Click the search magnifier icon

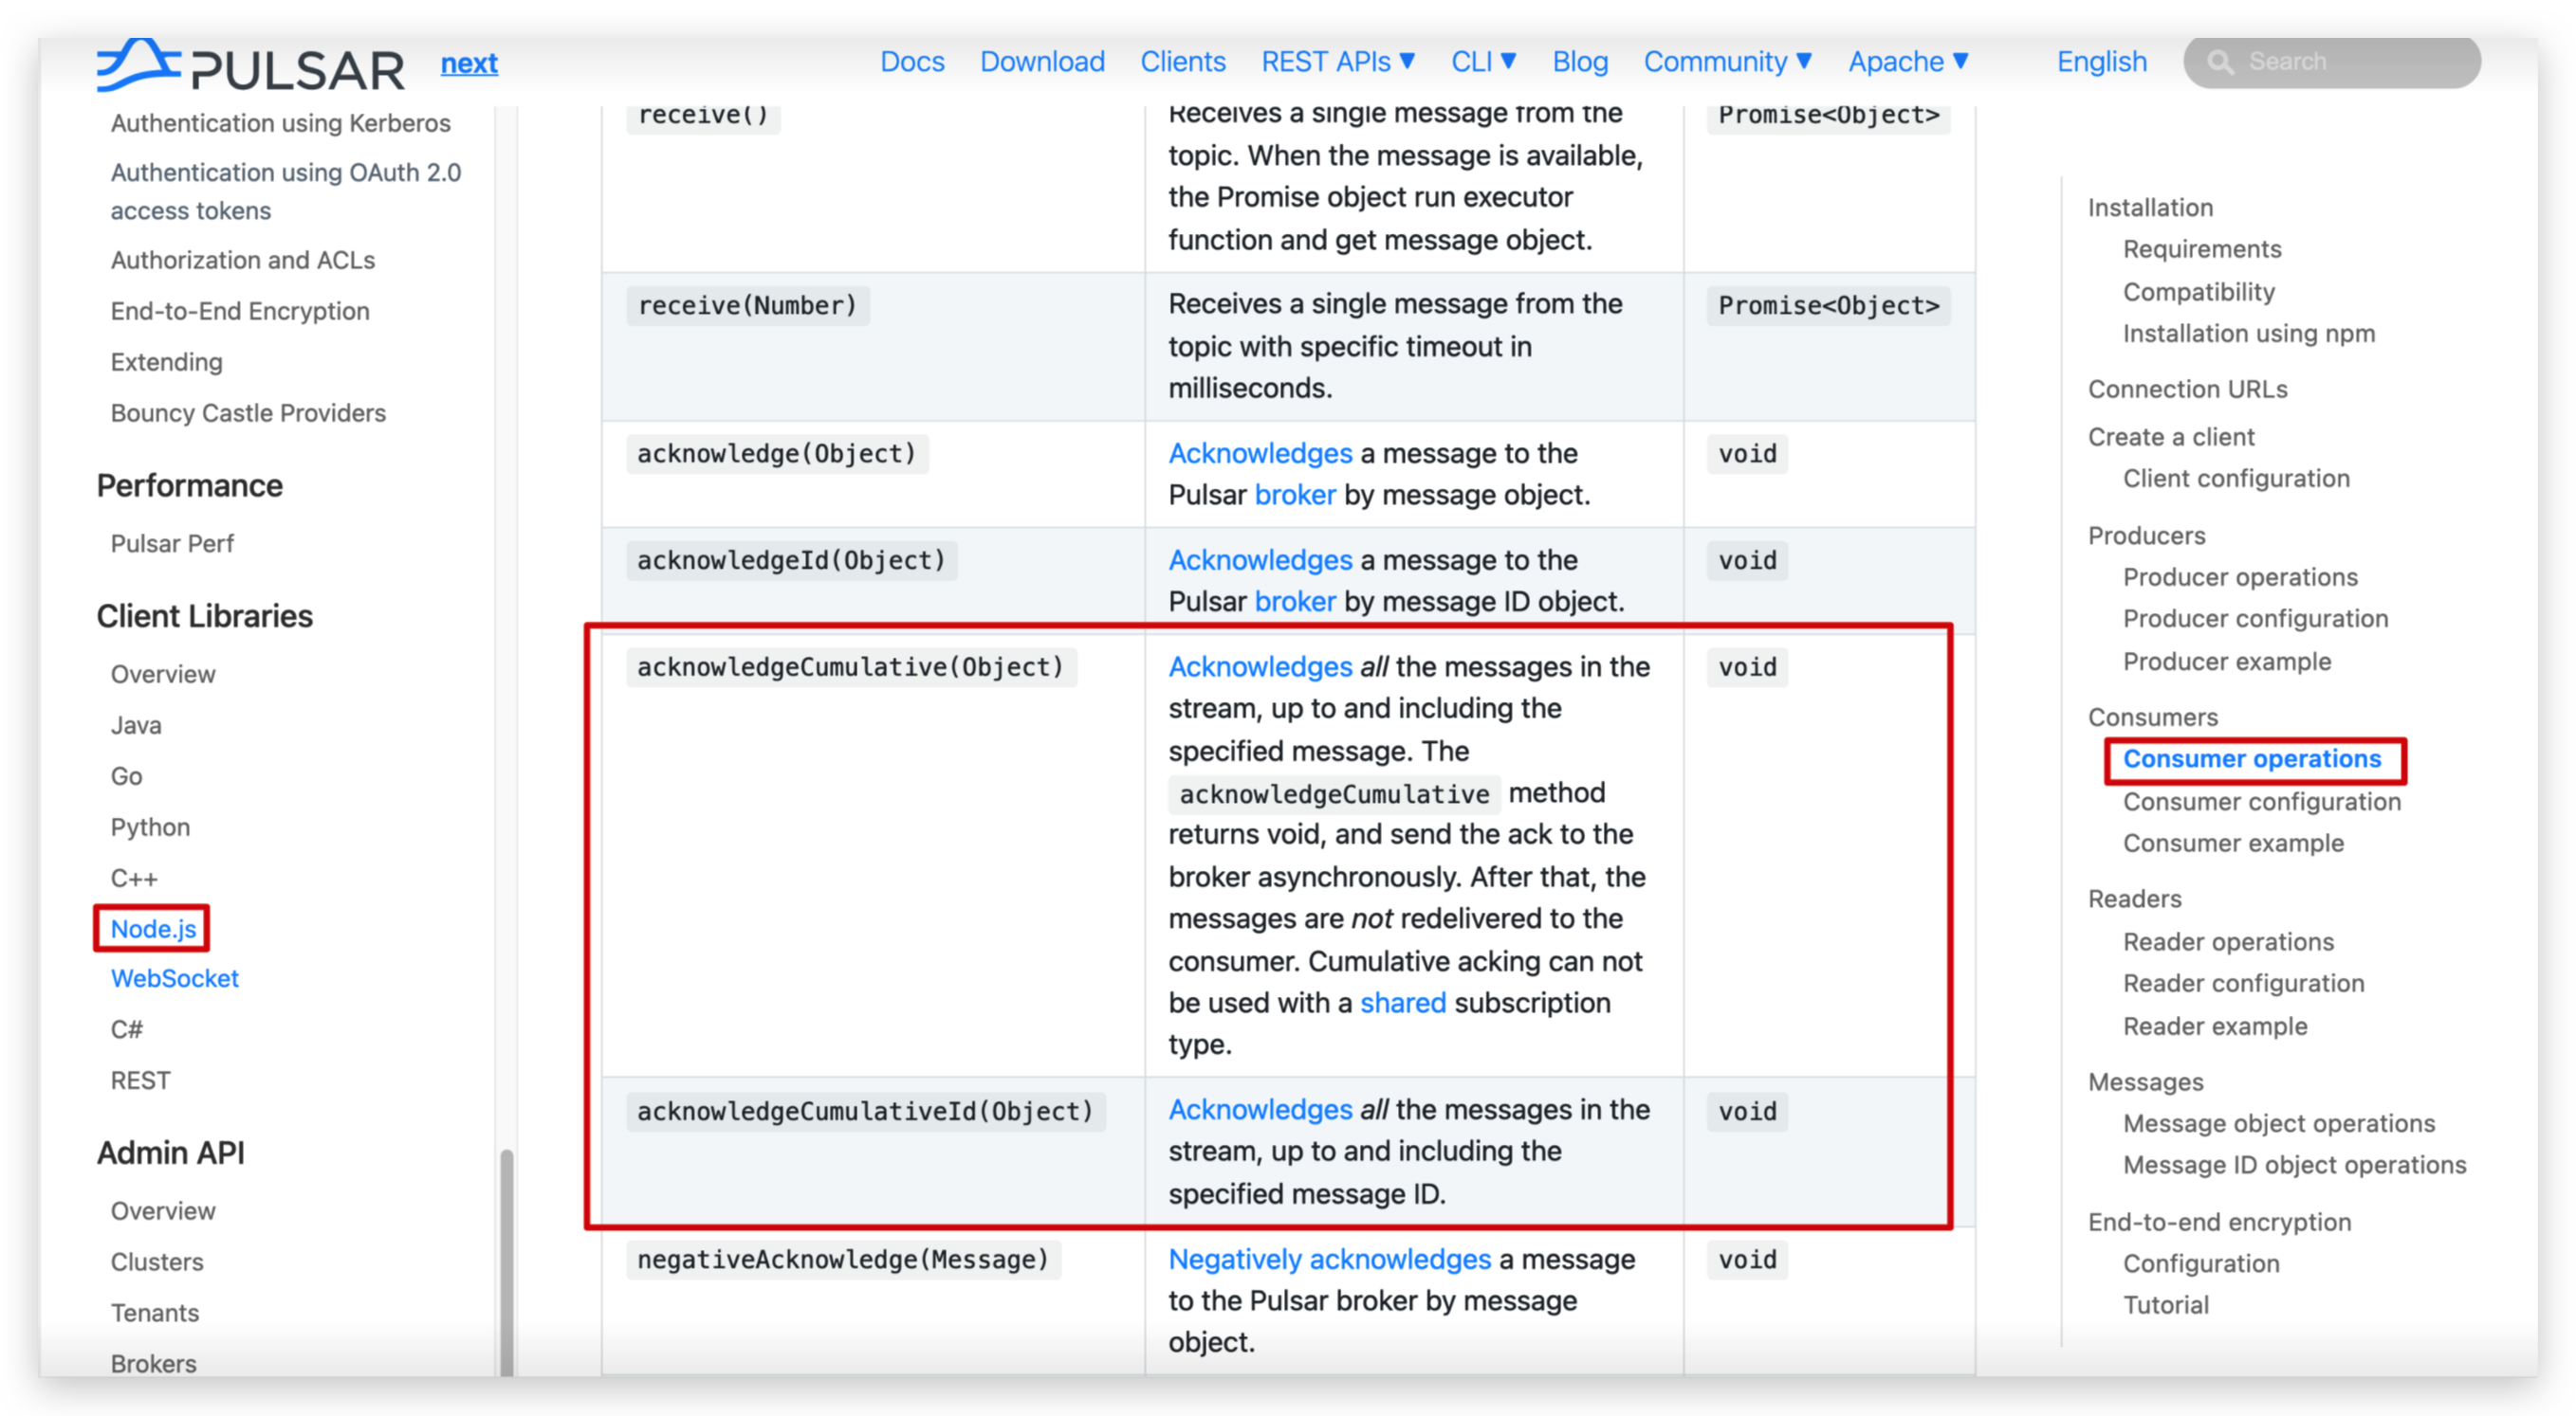(2220, 62)
